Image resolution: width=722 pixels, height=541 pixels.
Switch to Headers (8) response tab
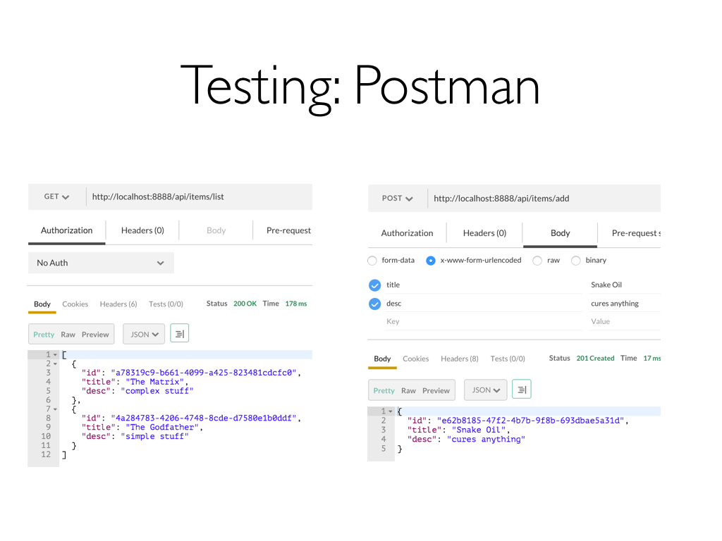460,359
